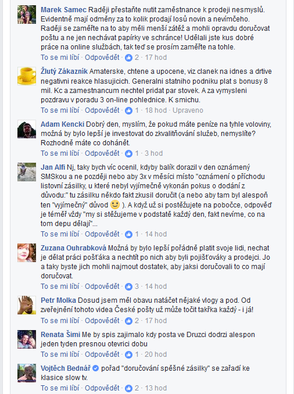Open Petr Molka's profile name
The image size is (294, 394).
click(x=58, y=300)
